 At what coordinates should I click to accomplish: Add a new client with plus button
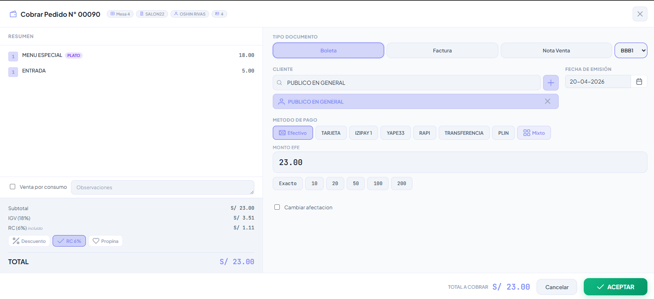[x=551, y=83]
